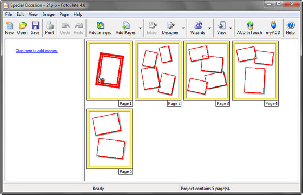Click the Add Pages toolbar icon
Image resolution: width=303 pixels, height=195 pixels.
pyautogui.click(x=126, y=25)
